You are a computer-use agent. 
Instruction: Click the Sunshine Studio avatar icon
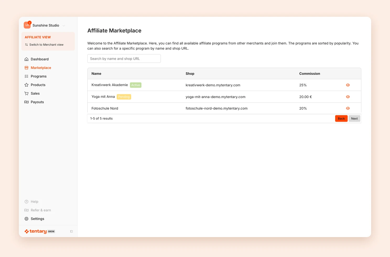[27, 25]
